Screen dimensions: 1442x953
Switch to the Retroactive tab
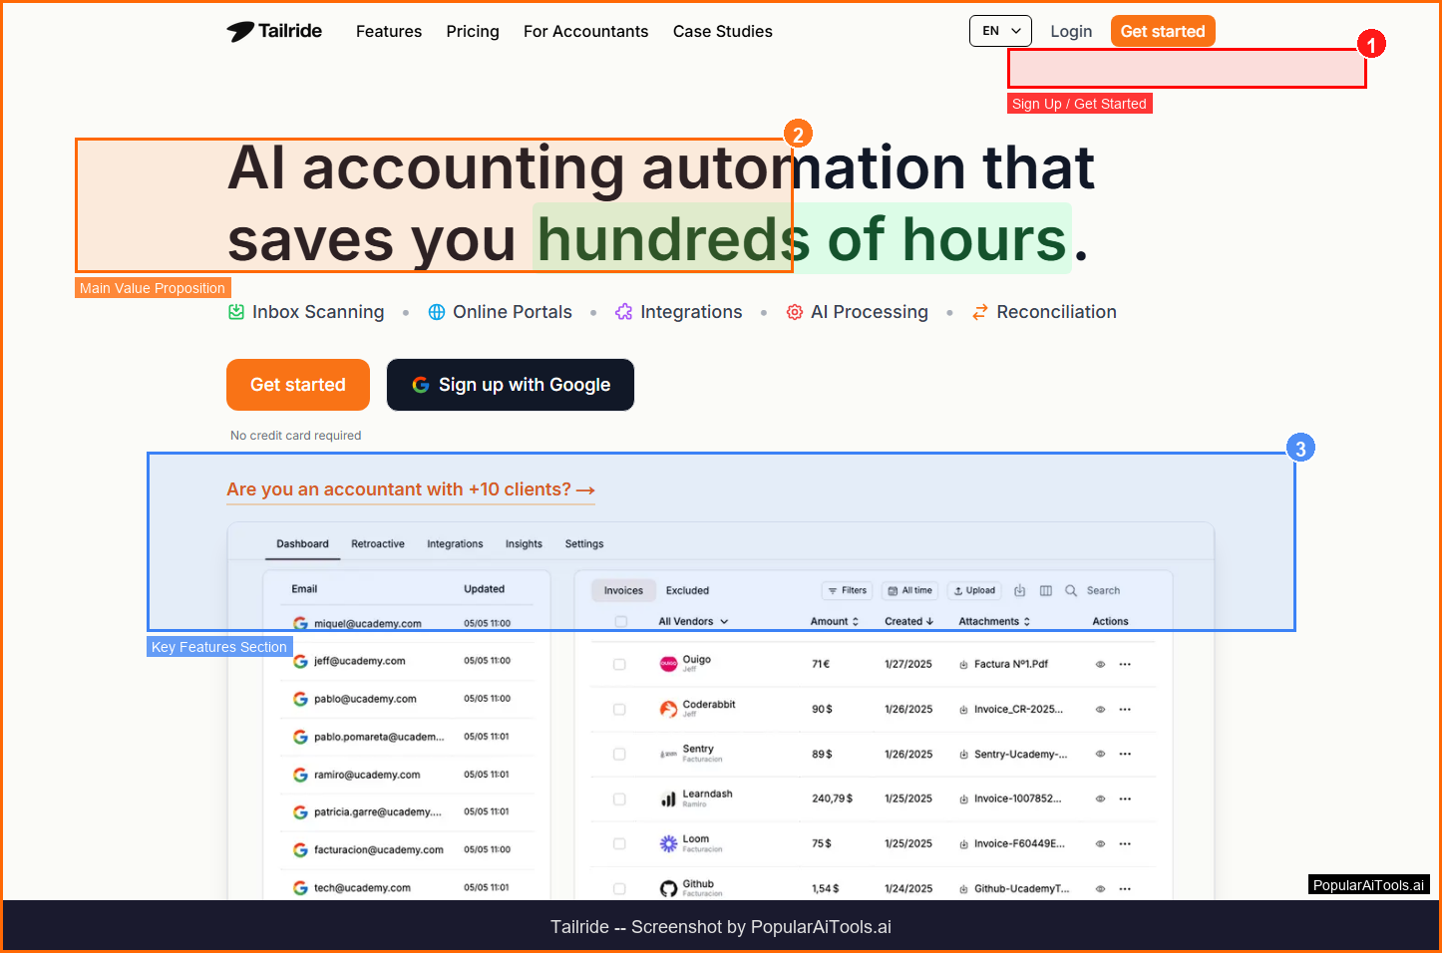pyautogui.click(x=378, y=544)
